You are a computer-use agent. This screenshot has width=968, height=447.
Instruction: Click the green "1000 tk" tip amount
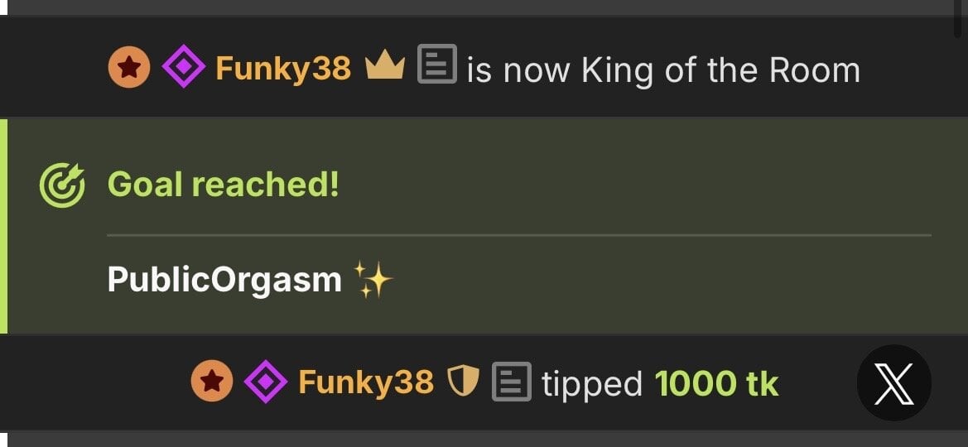tap(716, 383)
